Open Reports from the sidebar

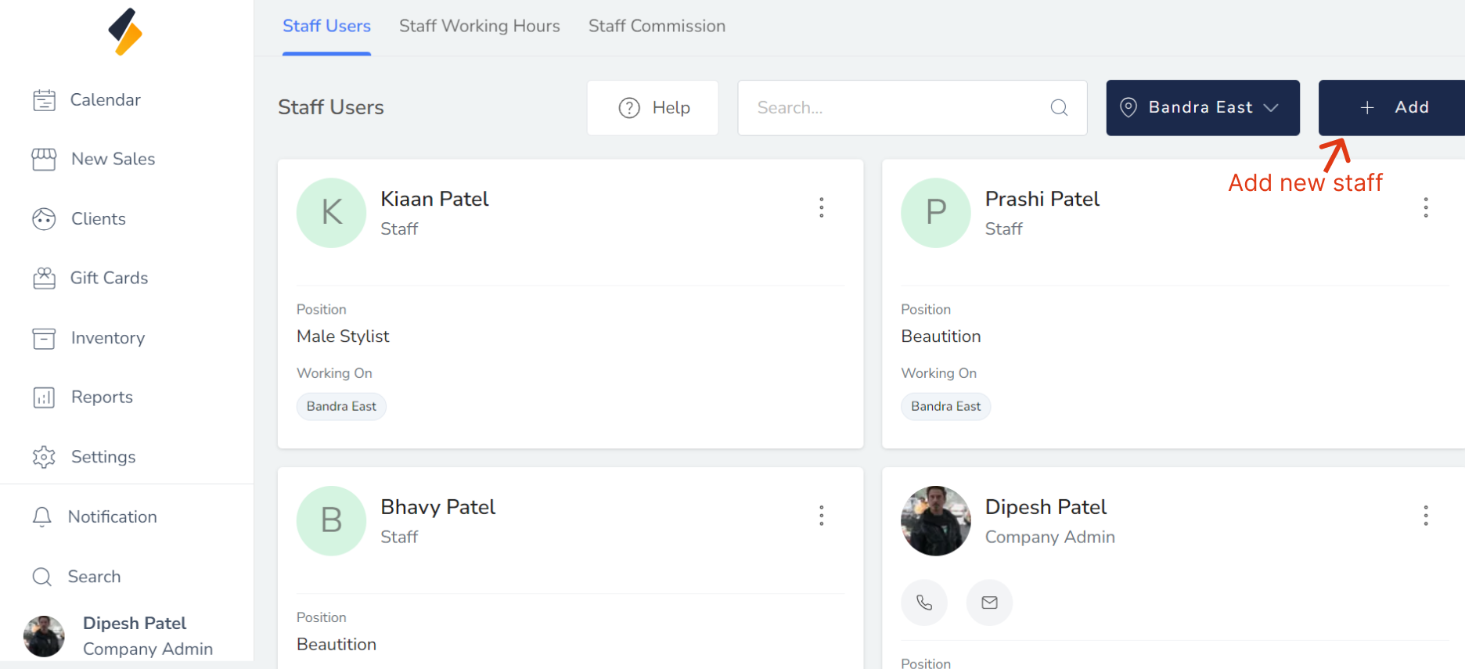coord(102,397)
